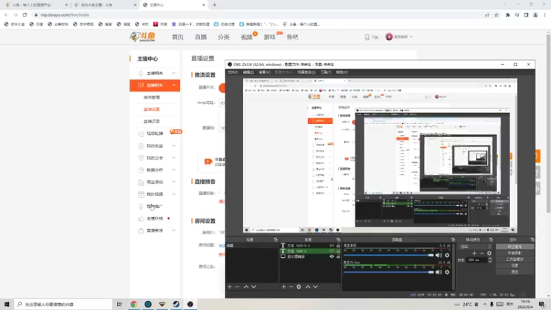The height and width of the screenshot is (310, 551).
Task: Open OBS 文件(F) menu
Action: pyautogui.click(x=233, y=72)
